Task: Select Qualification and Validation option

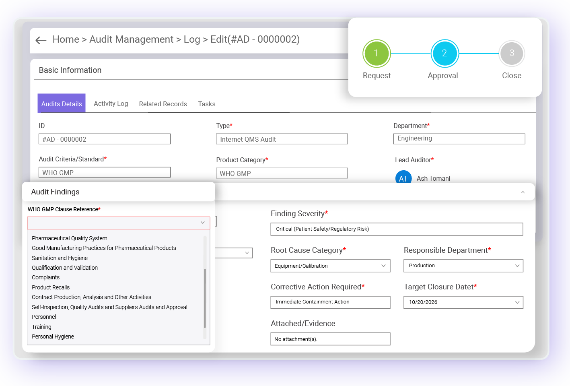Action: (x=65, y=268)
